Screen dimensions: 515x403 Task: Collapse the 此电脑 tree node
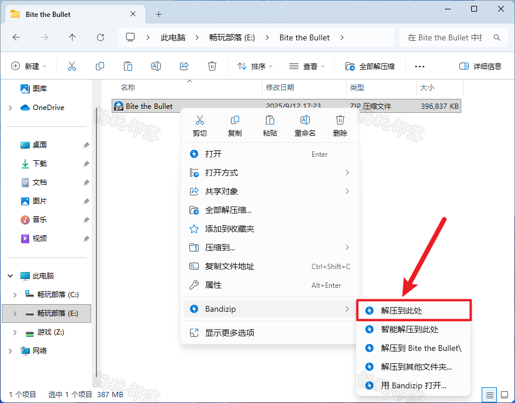coord(10,276)
